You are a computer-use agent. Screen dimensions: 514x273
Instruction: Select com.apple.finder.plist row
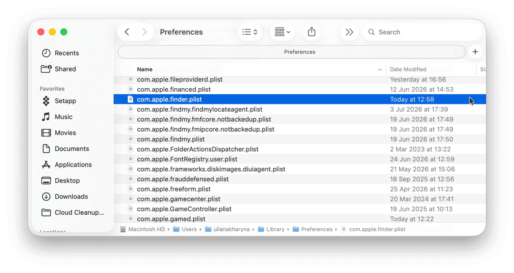tap(300, 99)
